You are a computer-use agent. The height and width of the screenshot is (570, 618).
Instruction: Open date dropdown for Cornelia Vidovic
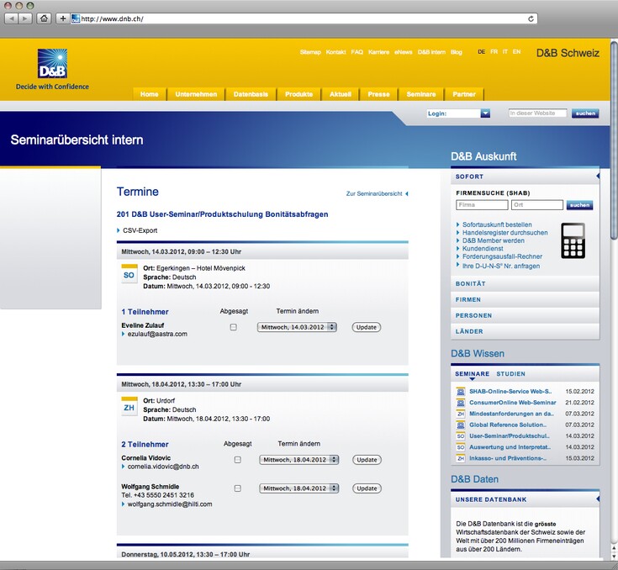(298, 460)
